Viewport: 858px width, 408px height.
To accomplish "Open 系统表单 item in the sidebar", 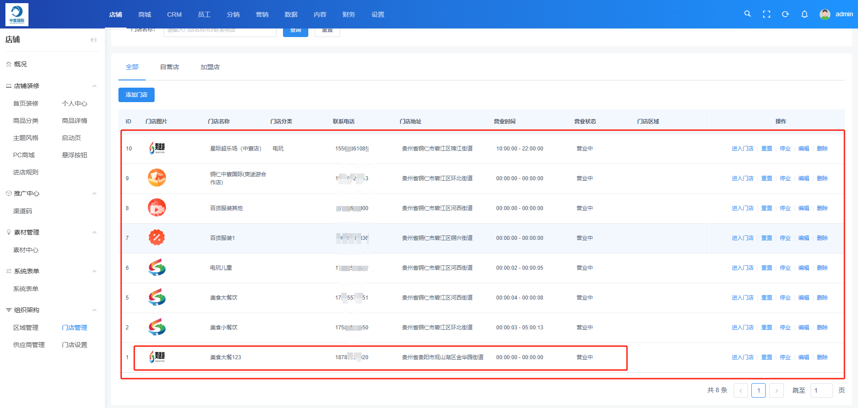I will coord(26,289).
